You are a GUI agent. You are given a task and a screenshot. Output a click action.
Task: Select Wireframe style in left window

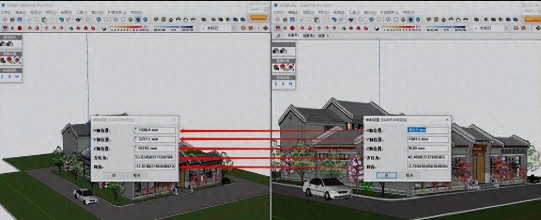[116, 19]
